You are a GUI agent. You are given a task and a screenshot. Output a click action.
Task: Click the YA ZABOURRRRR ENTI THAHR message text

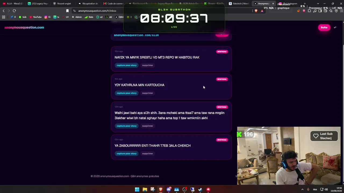[x=153, y=146]
